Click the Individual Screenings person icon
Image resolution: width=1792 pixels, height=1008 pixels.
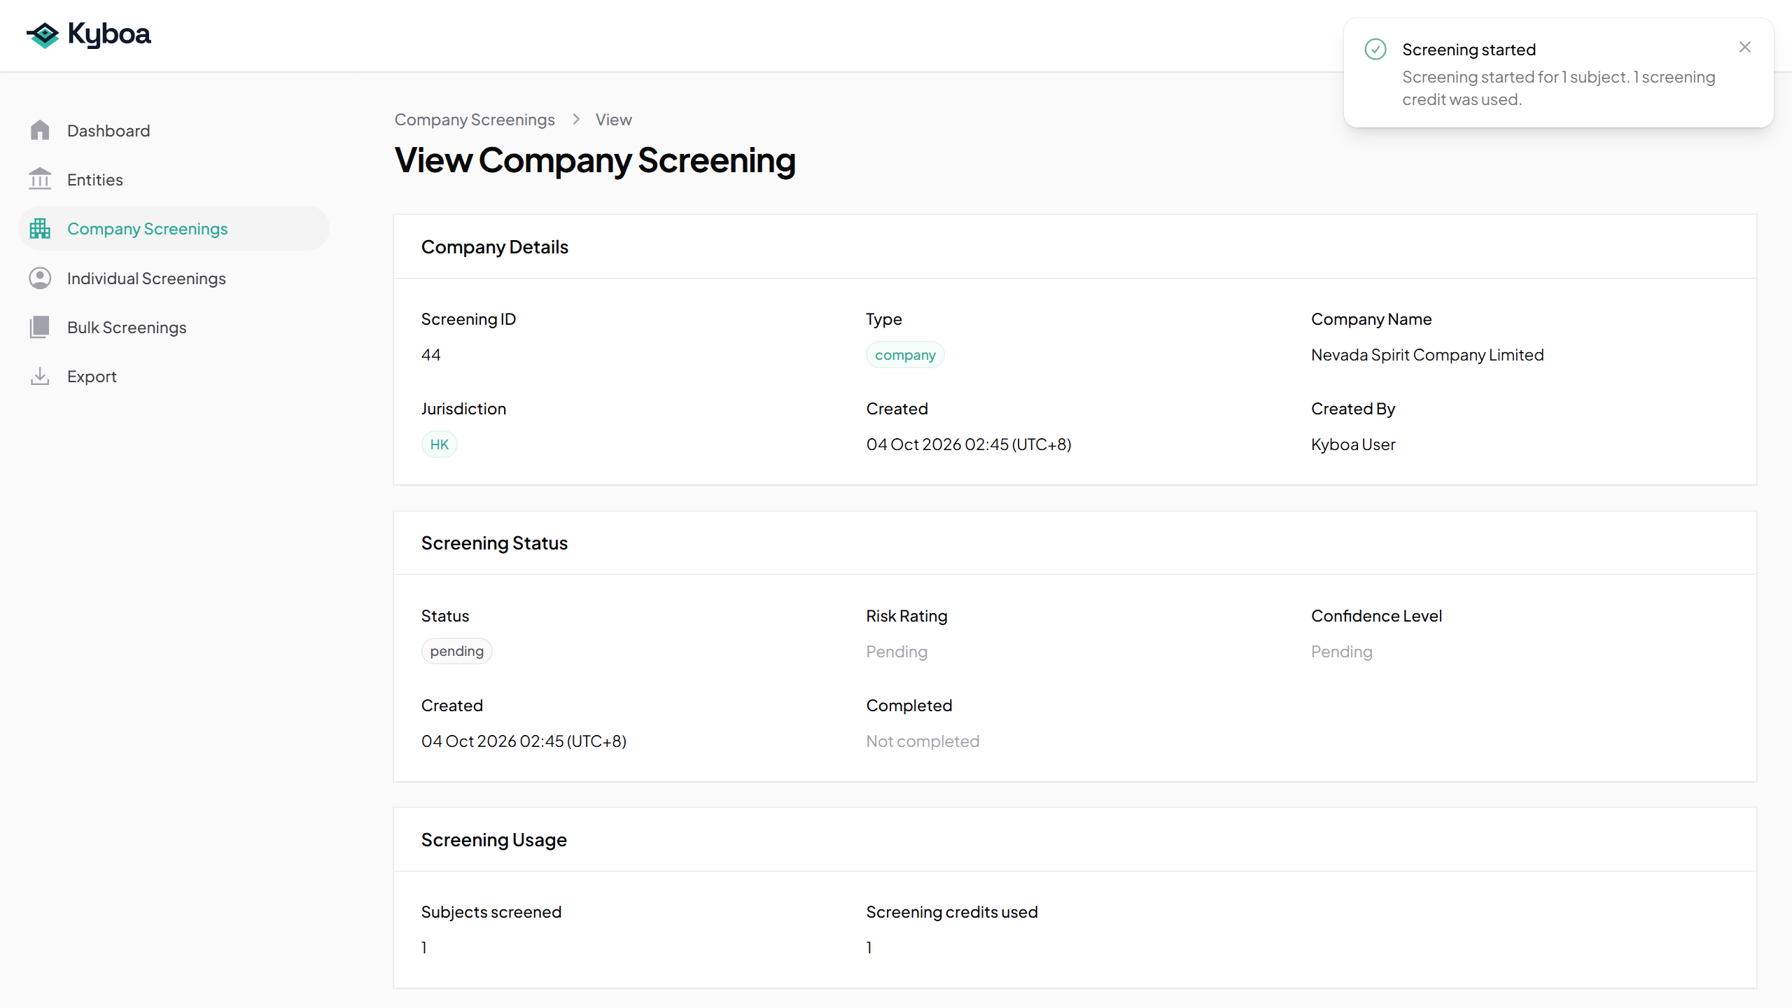point(40,278)
